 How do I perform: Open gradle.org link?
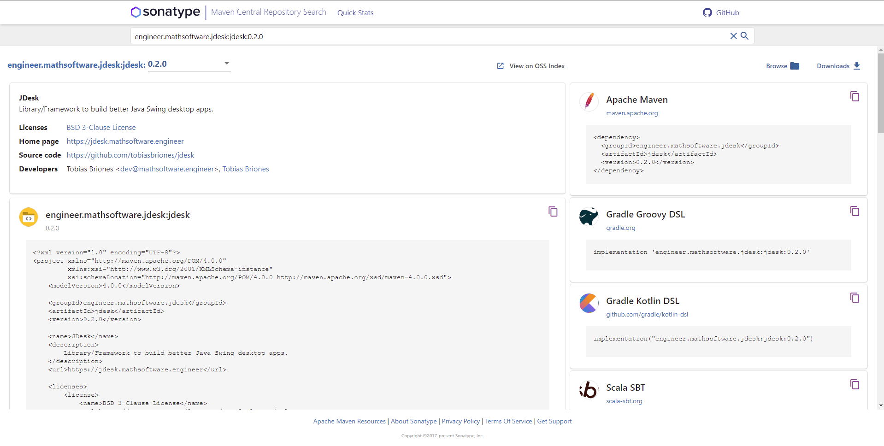tap(620, 228)
